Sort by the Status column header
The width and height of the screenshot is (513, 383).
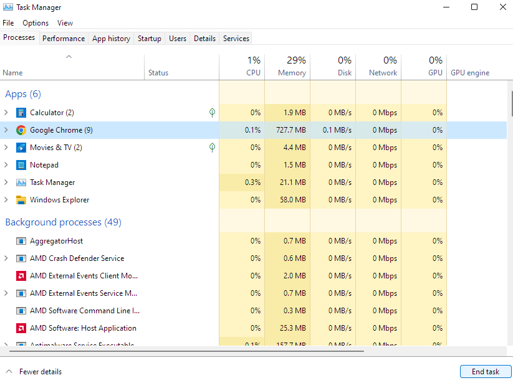181,67
